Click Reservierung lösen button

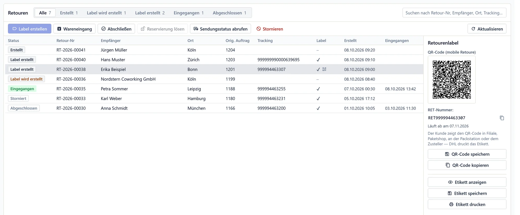162,29
